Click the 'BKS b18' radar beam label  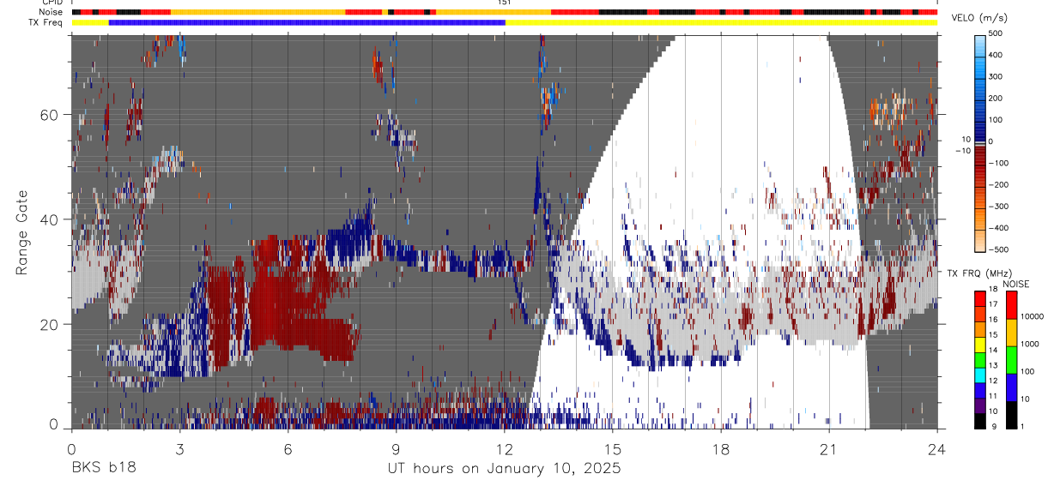coord(103,469)
